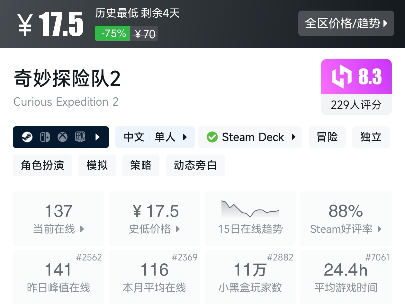405x308 pixels.
Task: View the 15日在线趋势 trend chart
Action: tap(250, 218)
